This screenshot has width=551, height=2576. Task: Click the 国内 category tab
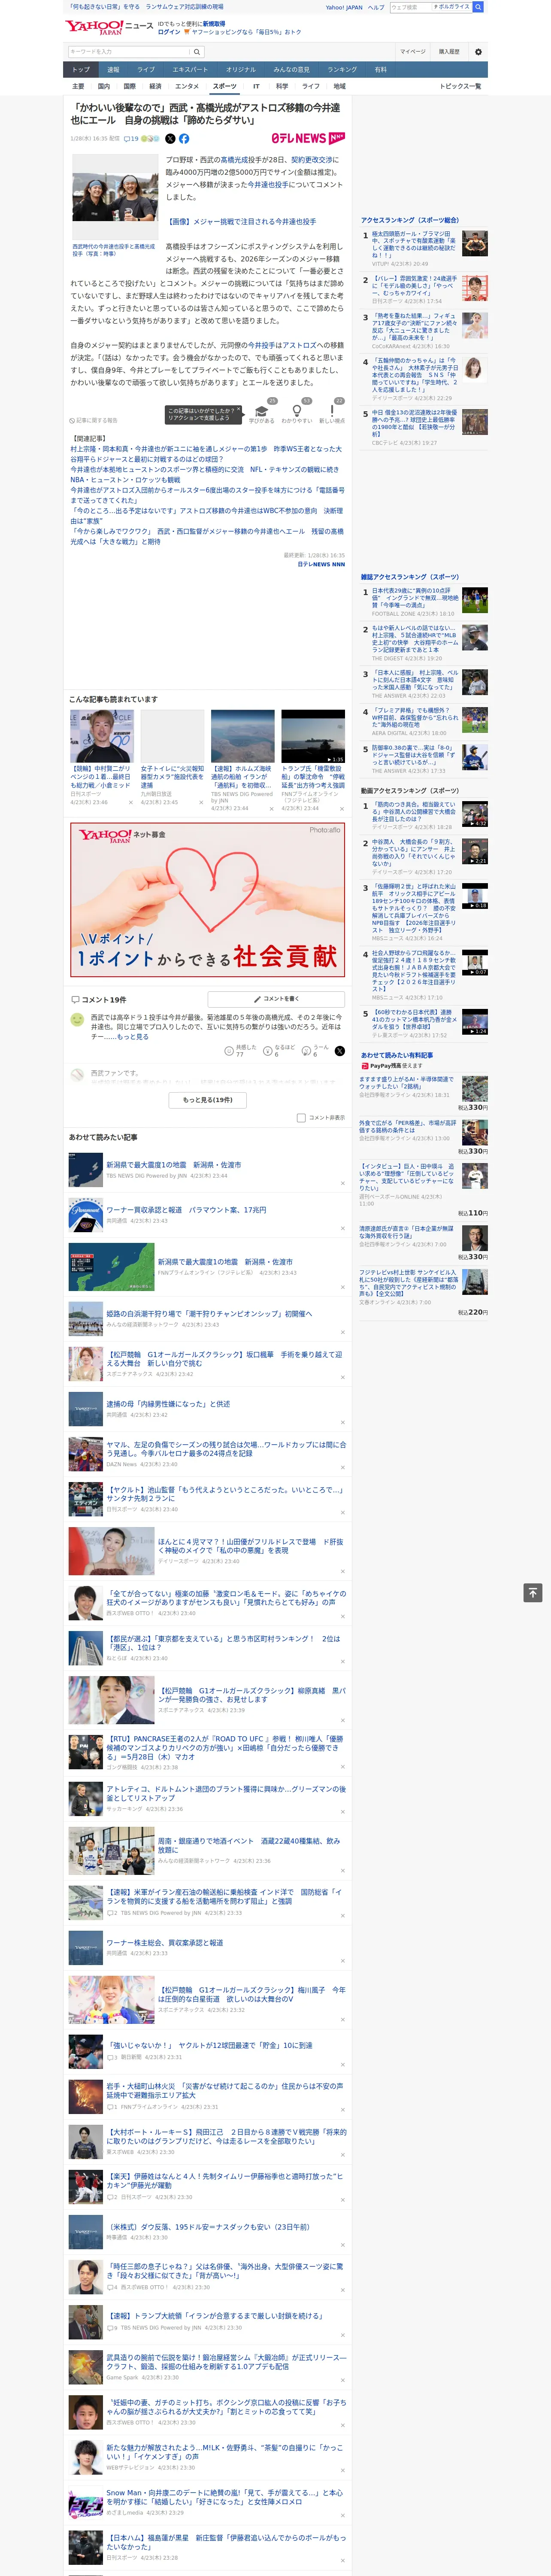coord(104,86)
